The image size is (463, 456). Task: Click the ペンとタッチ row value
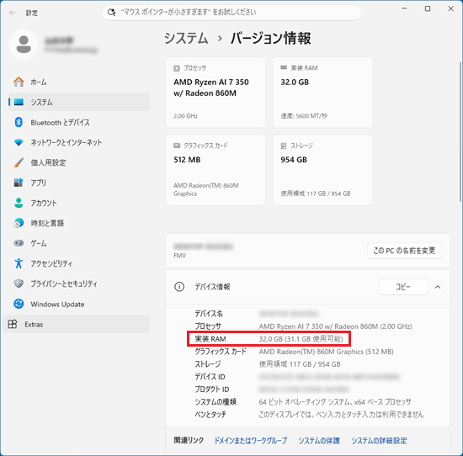[341, 415]
